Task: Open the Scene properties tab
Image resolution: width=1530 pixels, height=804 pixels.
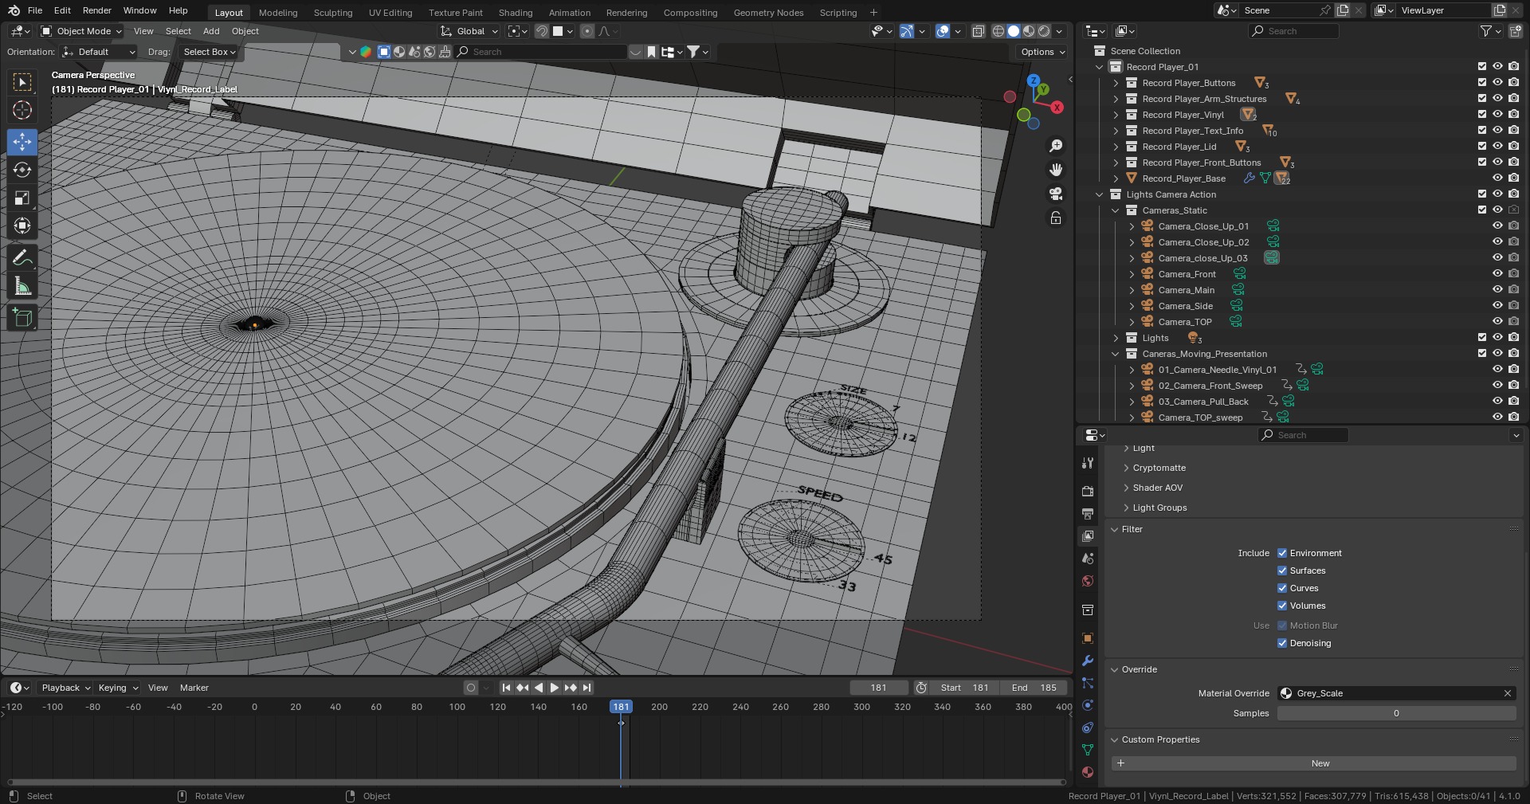Action: point(1088,559)
